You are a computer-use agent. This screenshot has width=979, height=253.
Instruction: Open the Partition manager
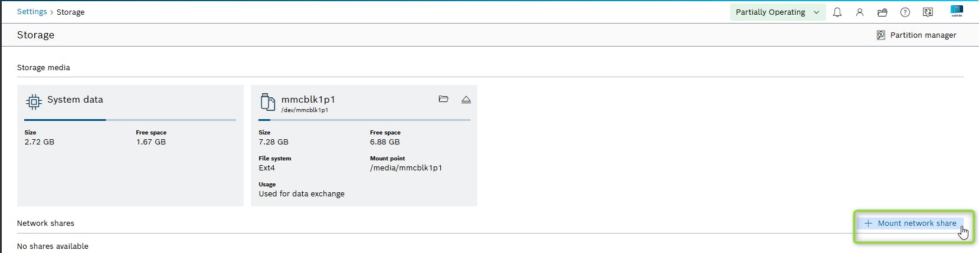pyautogui.click(x=923, y=35)
